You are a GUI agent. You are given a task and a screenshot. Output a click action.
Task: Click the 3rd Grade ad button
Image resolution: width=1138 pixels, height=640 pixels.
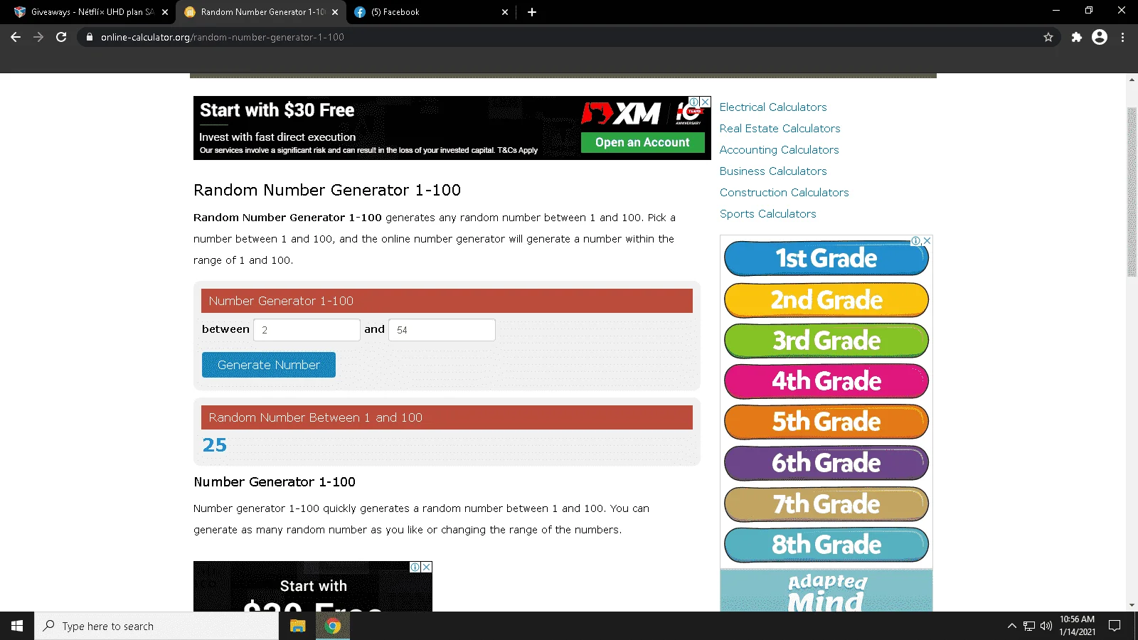(x=826, y=341)
